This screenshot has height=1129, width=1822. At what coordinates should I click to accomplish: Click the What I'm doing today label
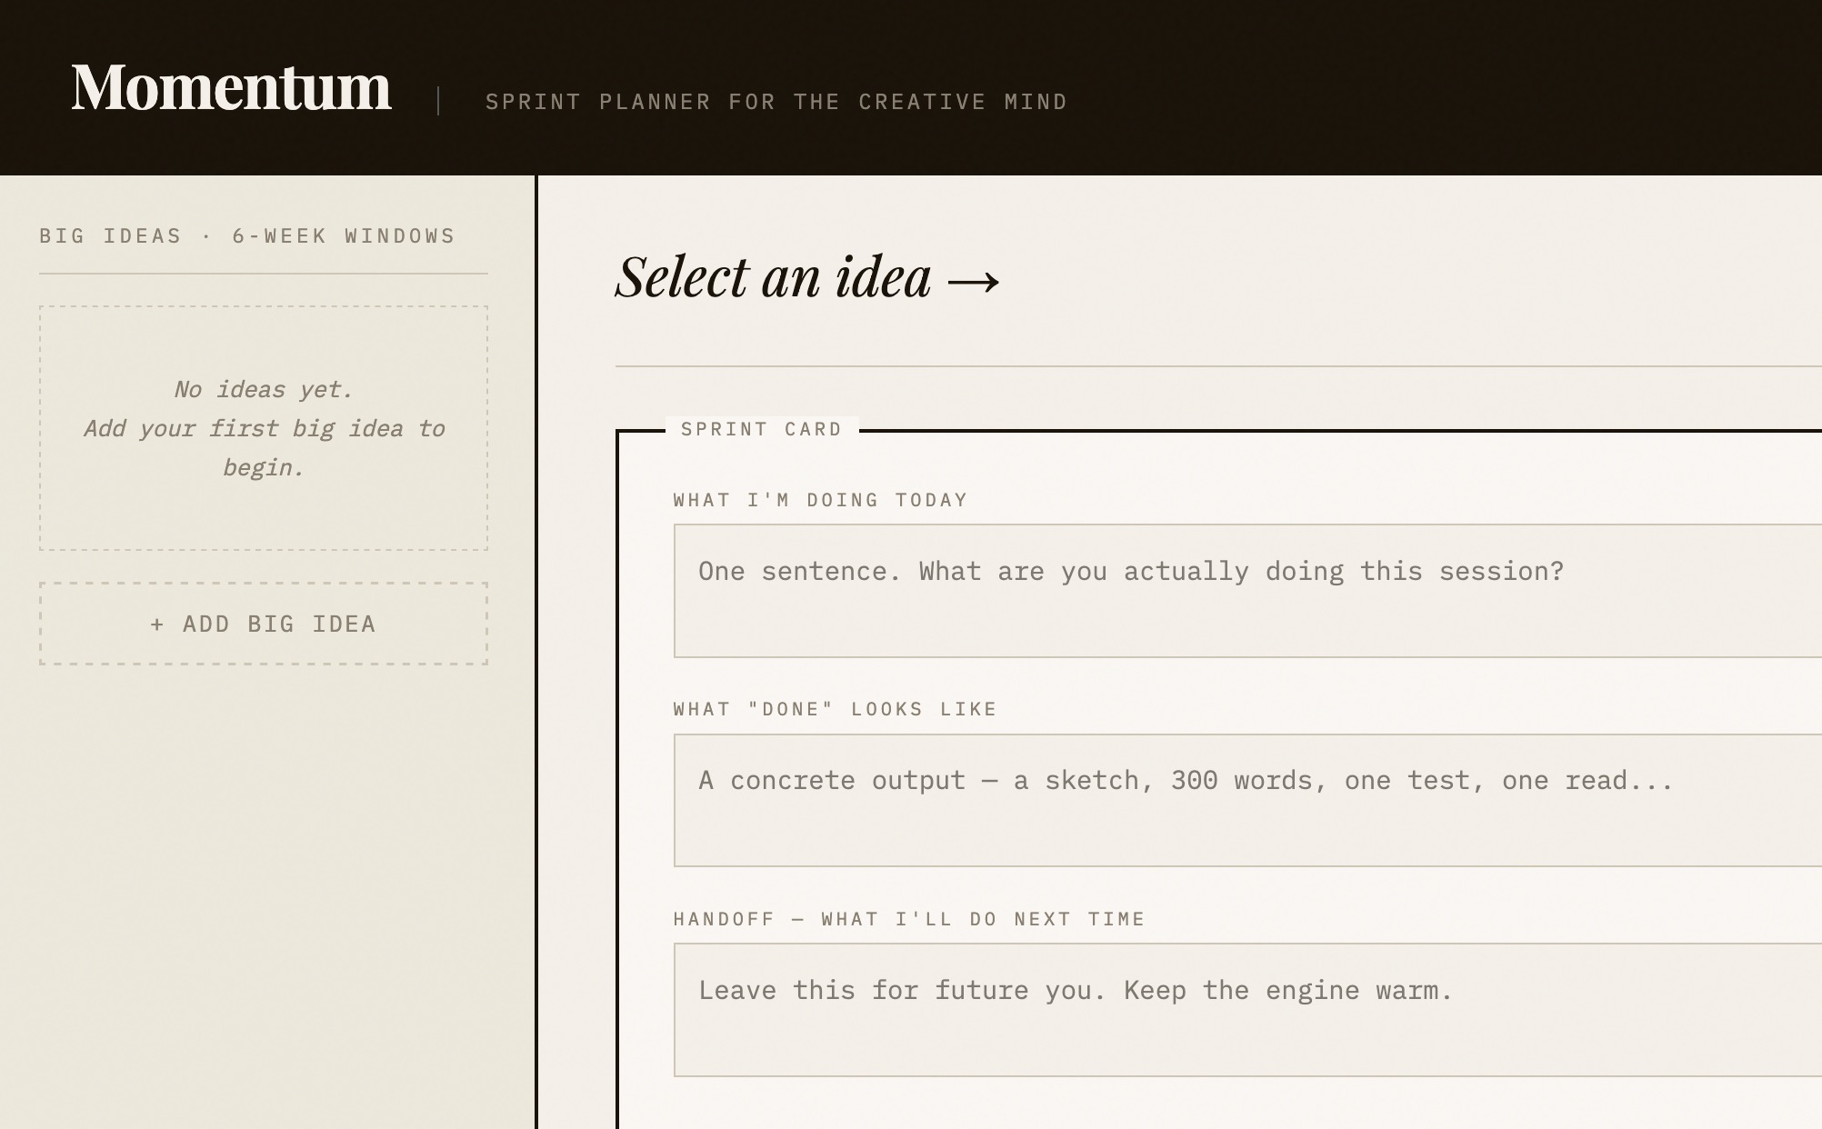[820, 500]
